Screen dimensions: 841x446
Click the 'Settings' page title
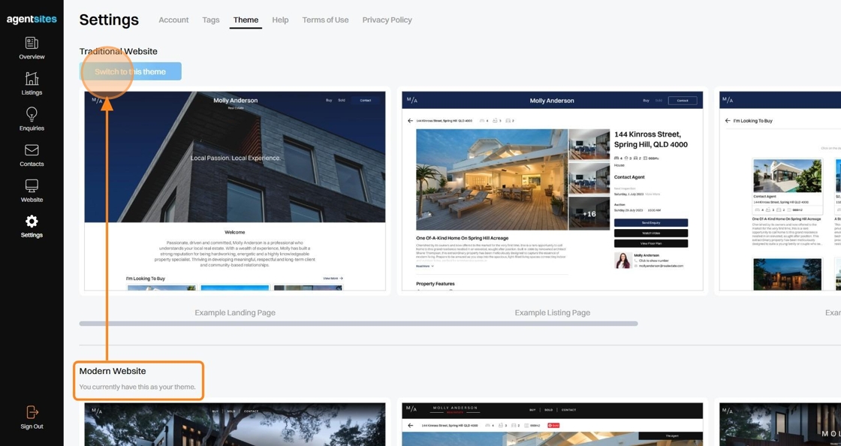click(109, 20)
